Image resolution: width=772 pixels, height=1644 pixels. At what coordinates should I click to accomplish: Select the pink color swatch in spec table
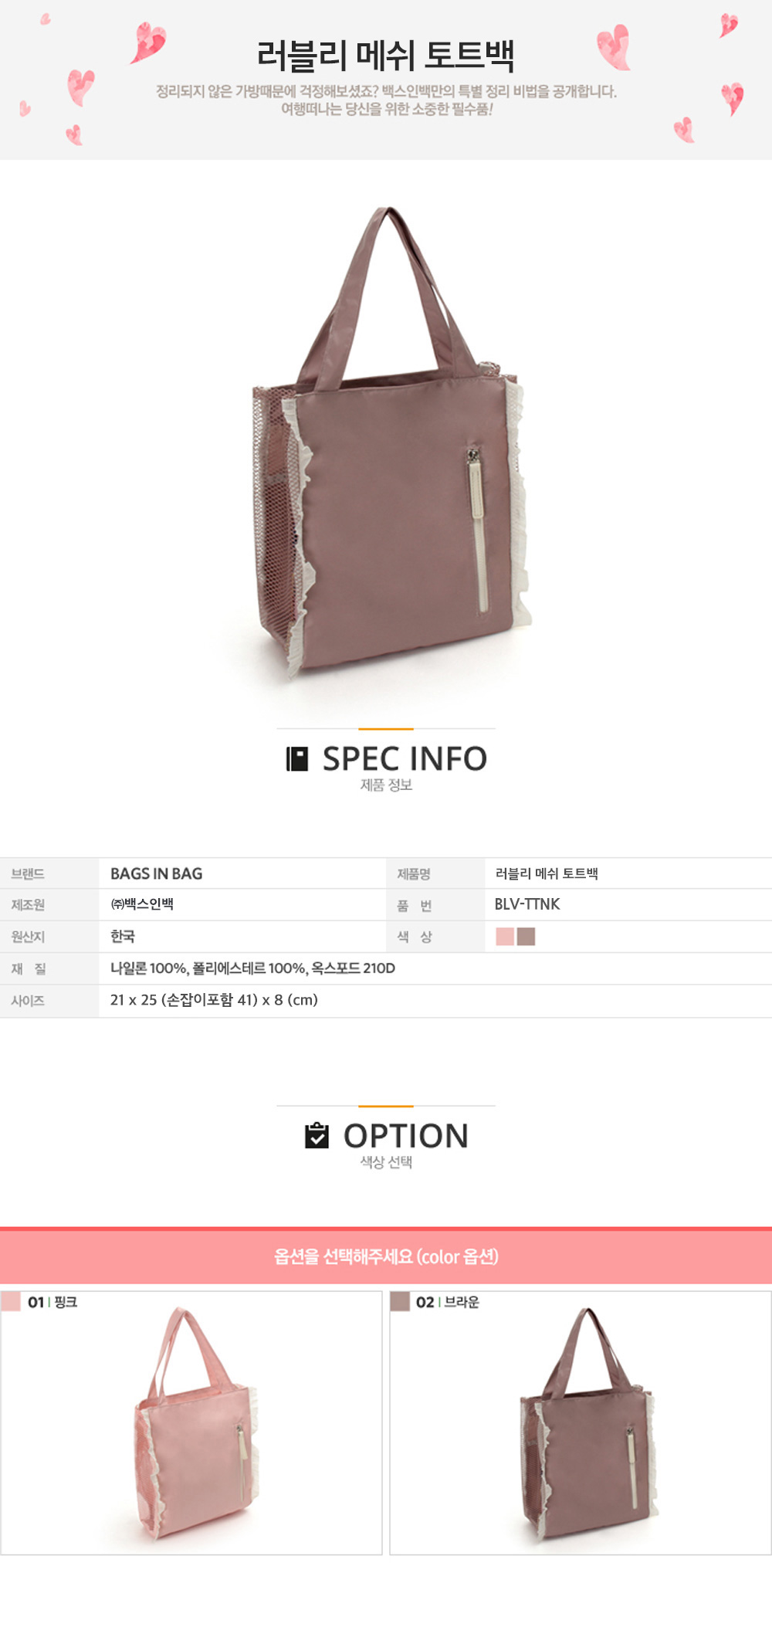(x=505, y=936)
